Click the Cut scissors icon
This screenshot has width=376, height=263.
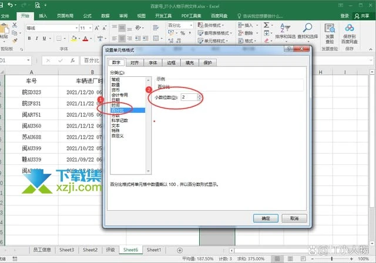[x=14, y=25]
